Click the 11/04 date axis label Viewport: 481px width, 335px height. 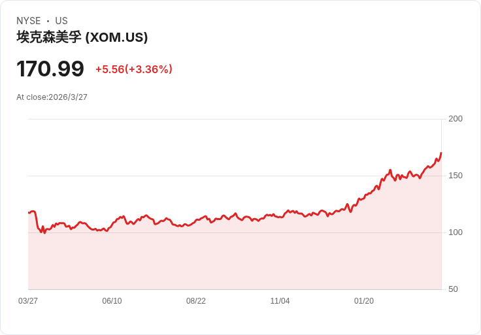(280, 301)
